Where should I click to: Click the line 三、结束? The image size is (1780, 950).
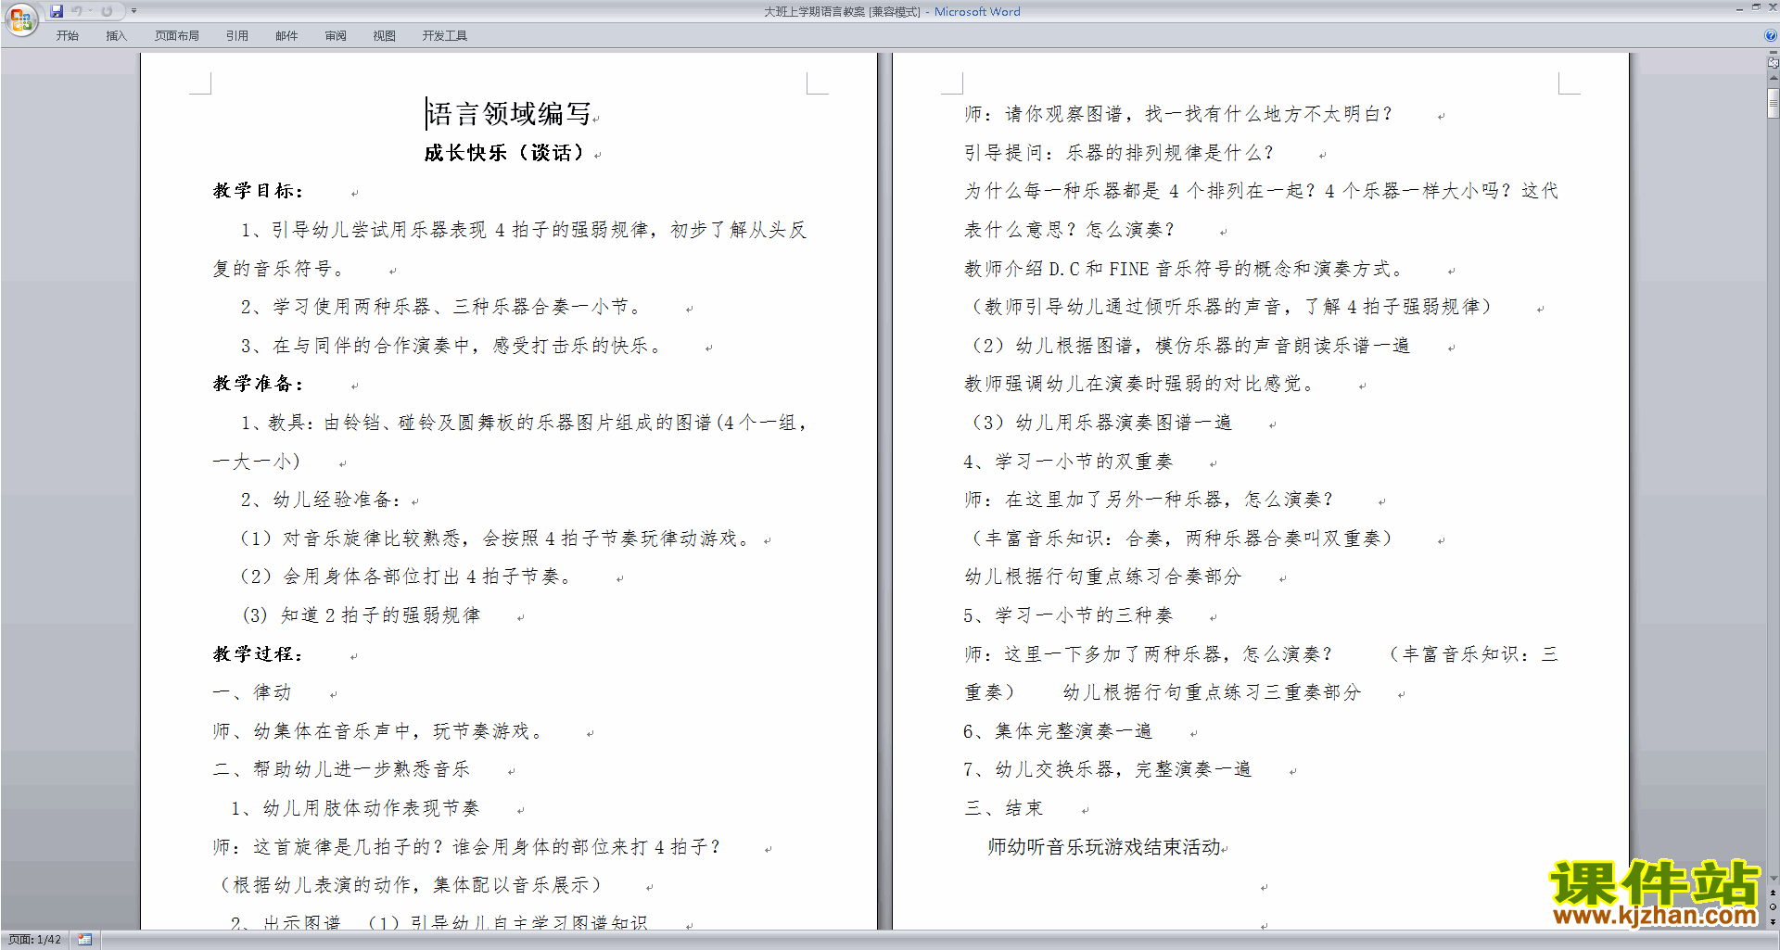pyautogui.click(x=1004, y=808)
